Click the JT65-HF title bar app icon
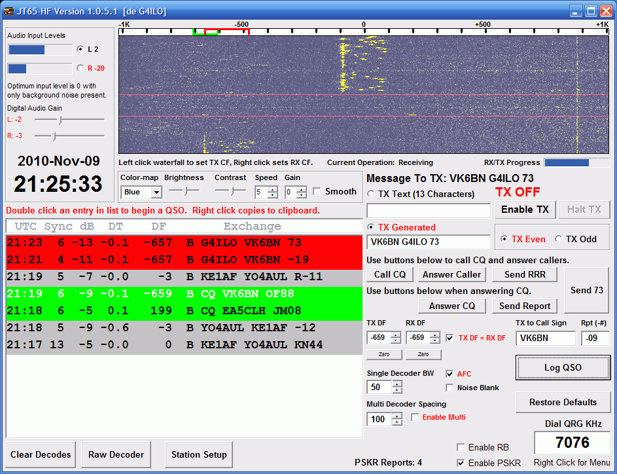 [x=9, y=11]
